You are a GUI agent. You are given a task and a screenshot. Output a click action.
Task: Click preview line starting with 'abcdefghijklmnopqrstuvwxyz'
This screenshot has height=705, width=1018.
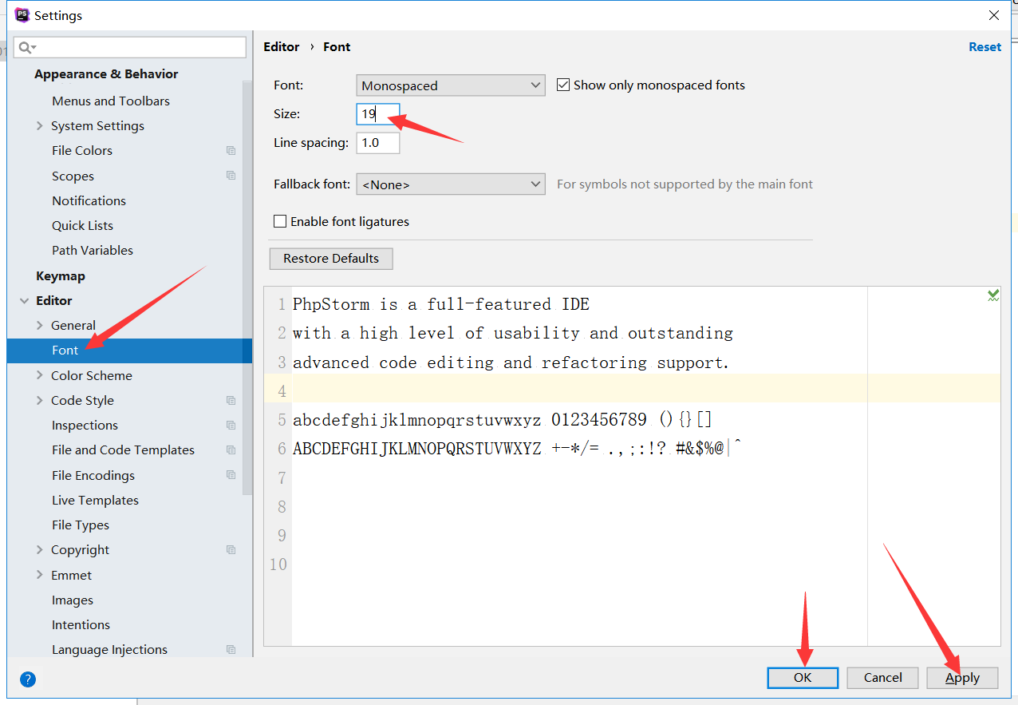point(503,420)
